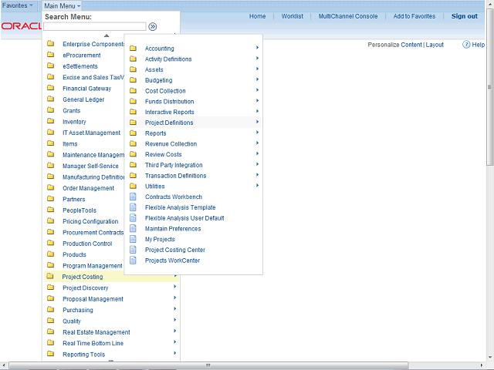Click the Personalize Content link

[x=394, y=45]
